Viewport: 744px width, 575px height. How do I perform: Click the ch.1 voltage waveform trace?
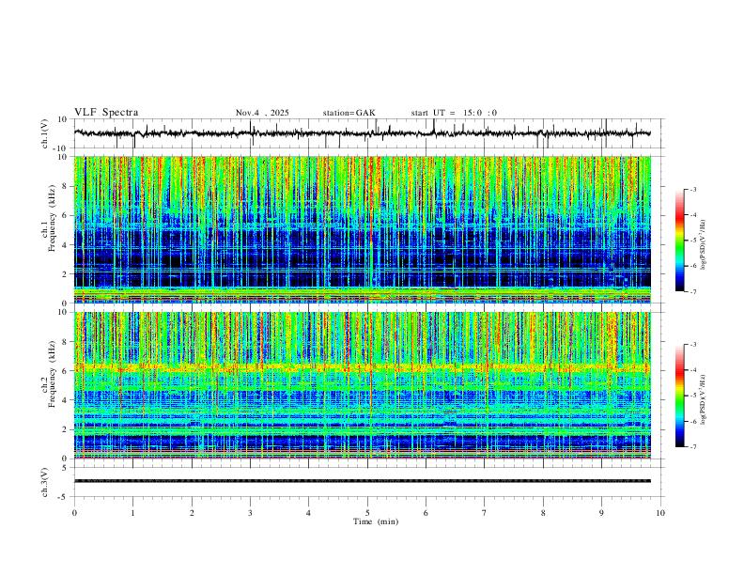coord(362,133)
